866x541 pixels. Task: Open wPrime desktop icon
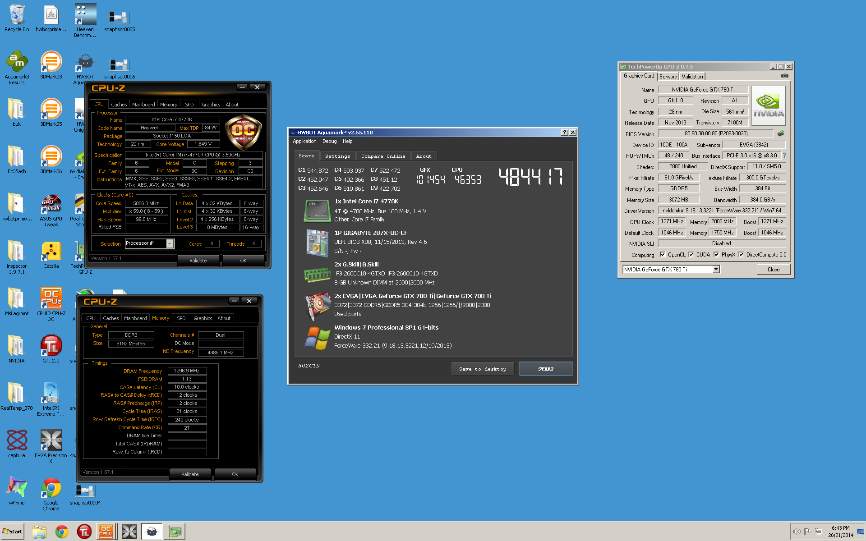17,491
